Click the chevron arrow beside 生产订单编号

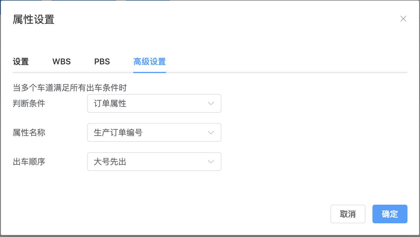211,132
